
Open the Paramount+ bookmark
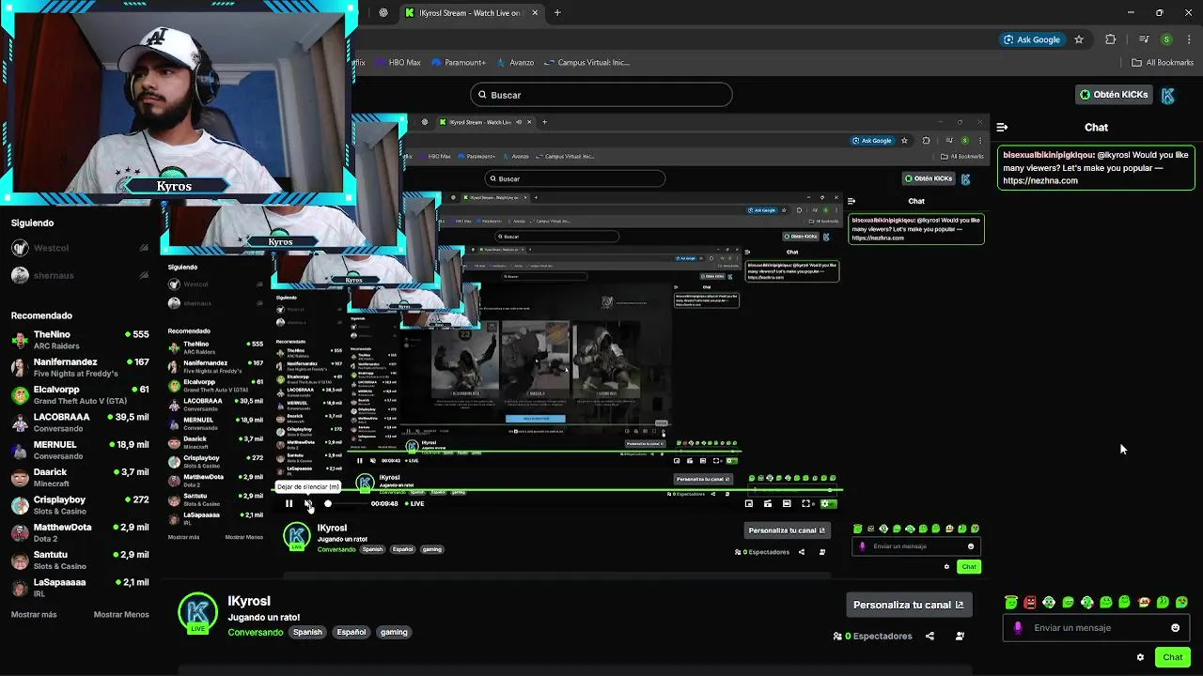[459, 63]
